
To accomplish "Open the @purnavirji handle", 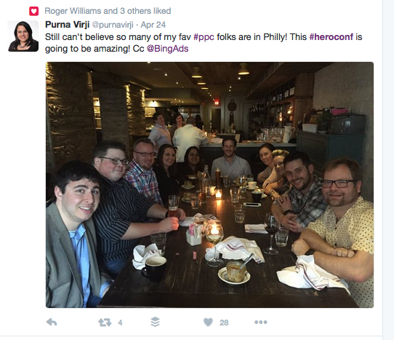I will coord(113,25).
